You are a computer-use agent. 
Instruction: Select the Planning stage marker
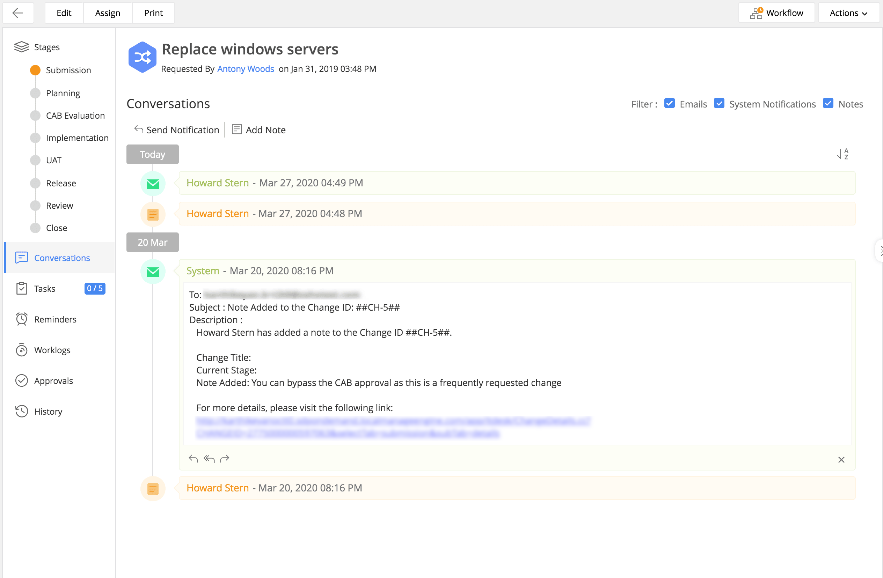(x=35, y=93)
